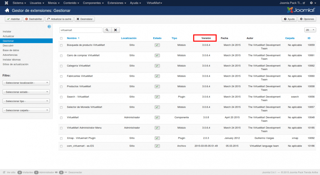This screenshot has width=320, height=175.
Task: Click the Desinstalar toolbar button
Action: [84, 19]
